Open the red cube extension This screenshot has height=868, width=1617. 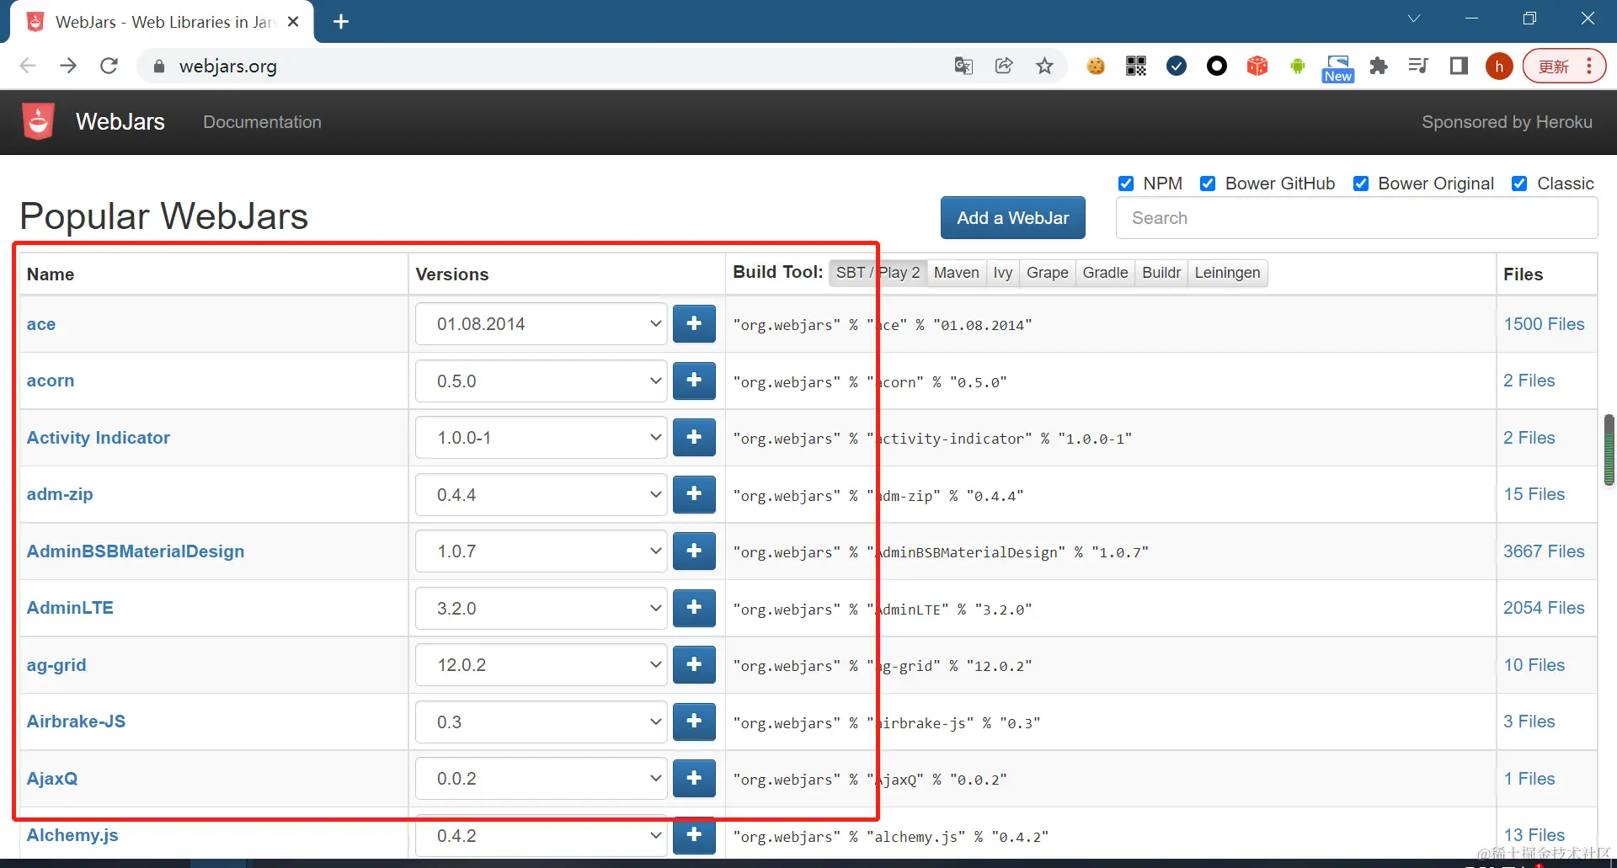(x=1257, y=66)
